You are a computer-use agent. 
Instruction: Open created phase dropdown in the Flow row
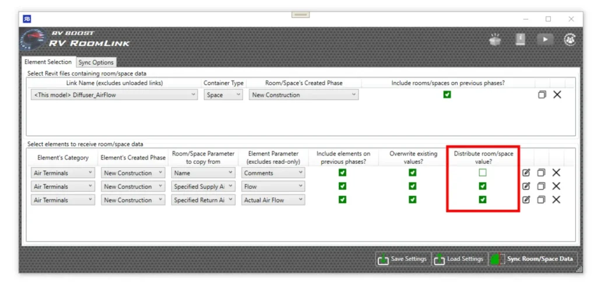[134, 186]
